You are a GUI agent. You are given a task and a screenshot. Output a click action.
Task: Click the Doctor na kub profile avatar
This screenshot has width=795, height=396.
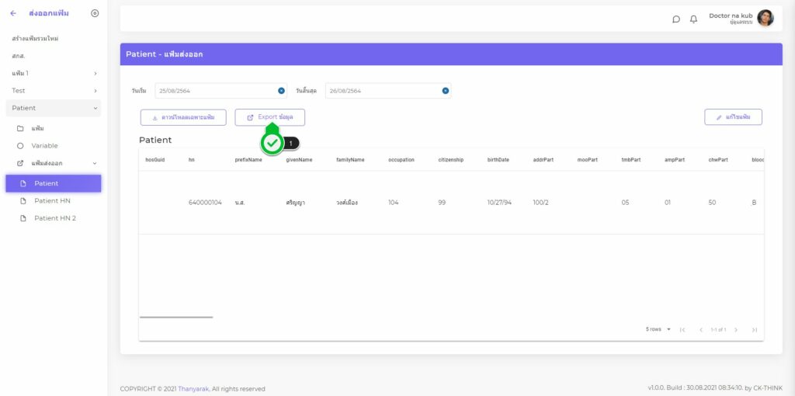click(765, 19)
